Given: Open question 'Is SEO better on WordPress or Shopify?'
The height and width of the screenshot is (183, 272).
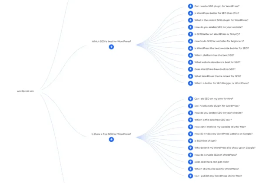Looking at the screenshot, I should point(217,34).
